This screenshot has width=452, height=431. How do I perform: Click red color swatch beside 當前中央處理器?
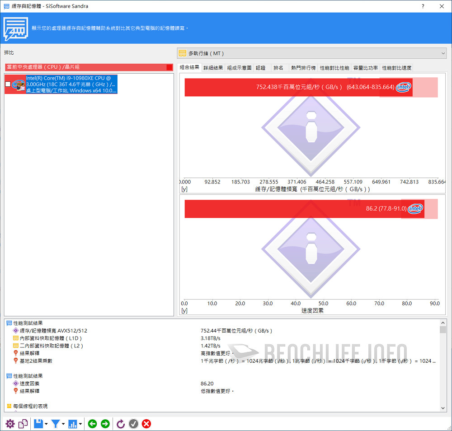169,67
